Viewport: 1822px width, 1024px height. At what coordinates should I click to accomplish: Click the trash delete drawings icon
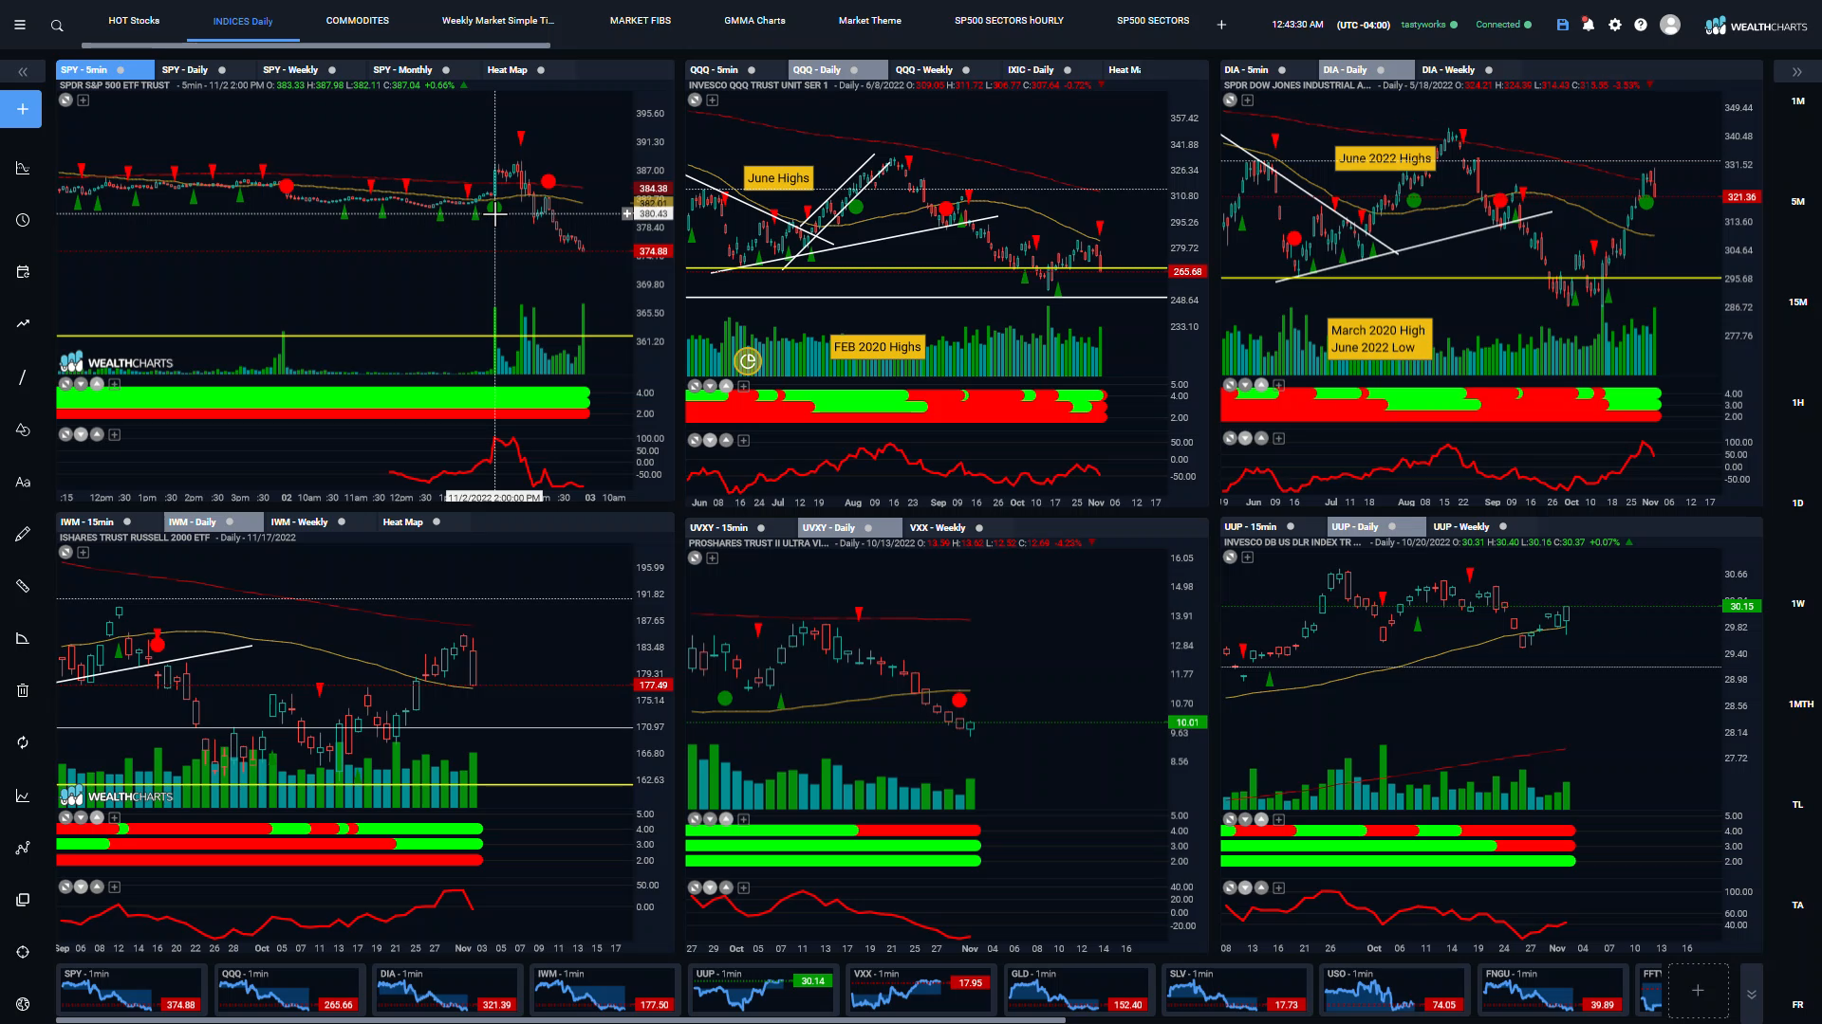pos(23,690)
